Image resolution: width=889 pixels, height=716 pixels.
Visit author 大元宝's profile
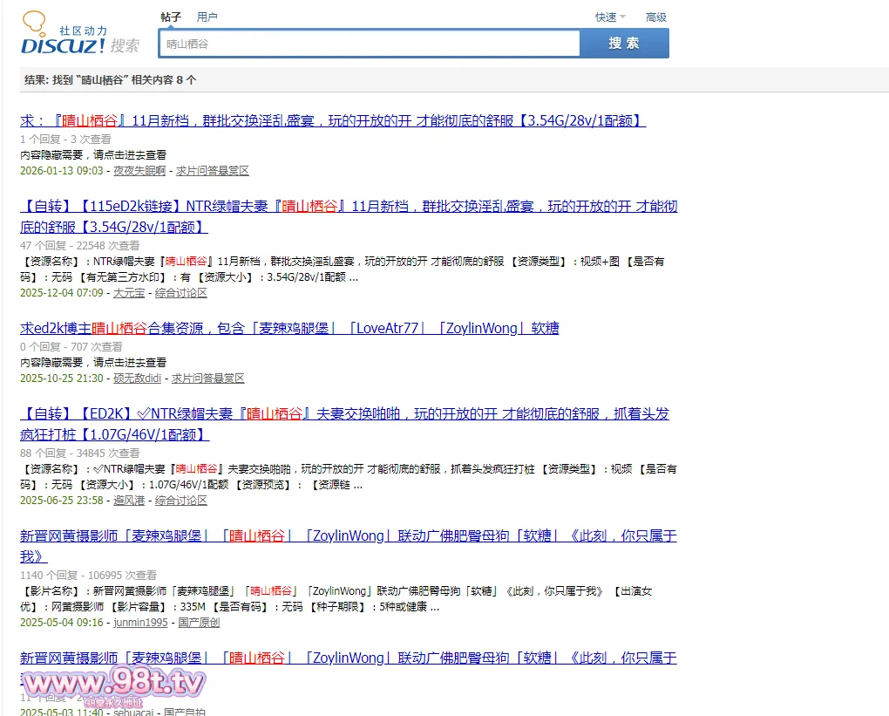click(x=130, y=293)
